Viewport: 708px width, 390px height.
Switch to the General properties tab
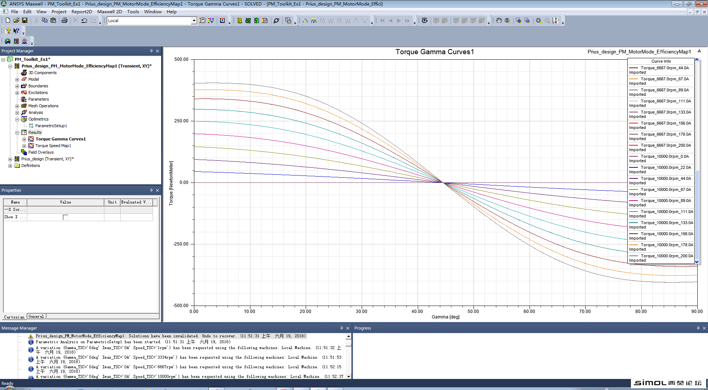[x=36, y=316]
